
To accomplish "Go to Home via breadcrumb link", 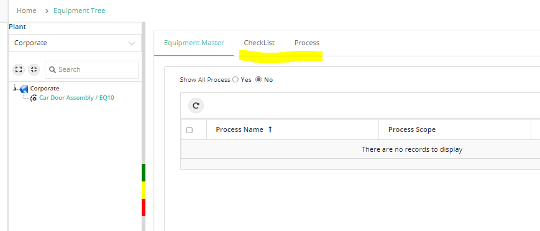I will click(27, 11).
